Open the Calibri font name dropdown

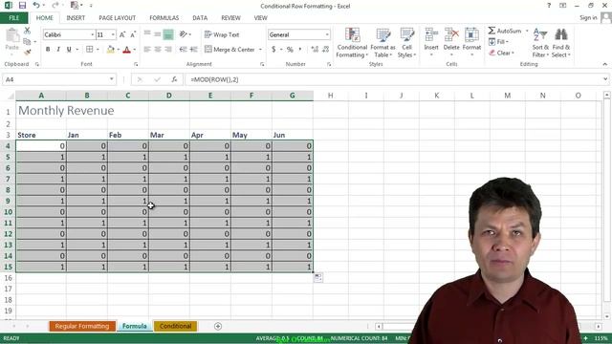point(93,34)
